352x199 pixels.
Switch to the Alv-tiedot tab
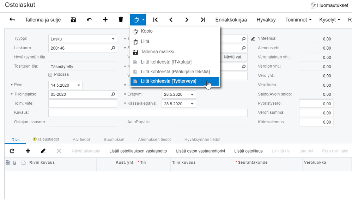81,139
